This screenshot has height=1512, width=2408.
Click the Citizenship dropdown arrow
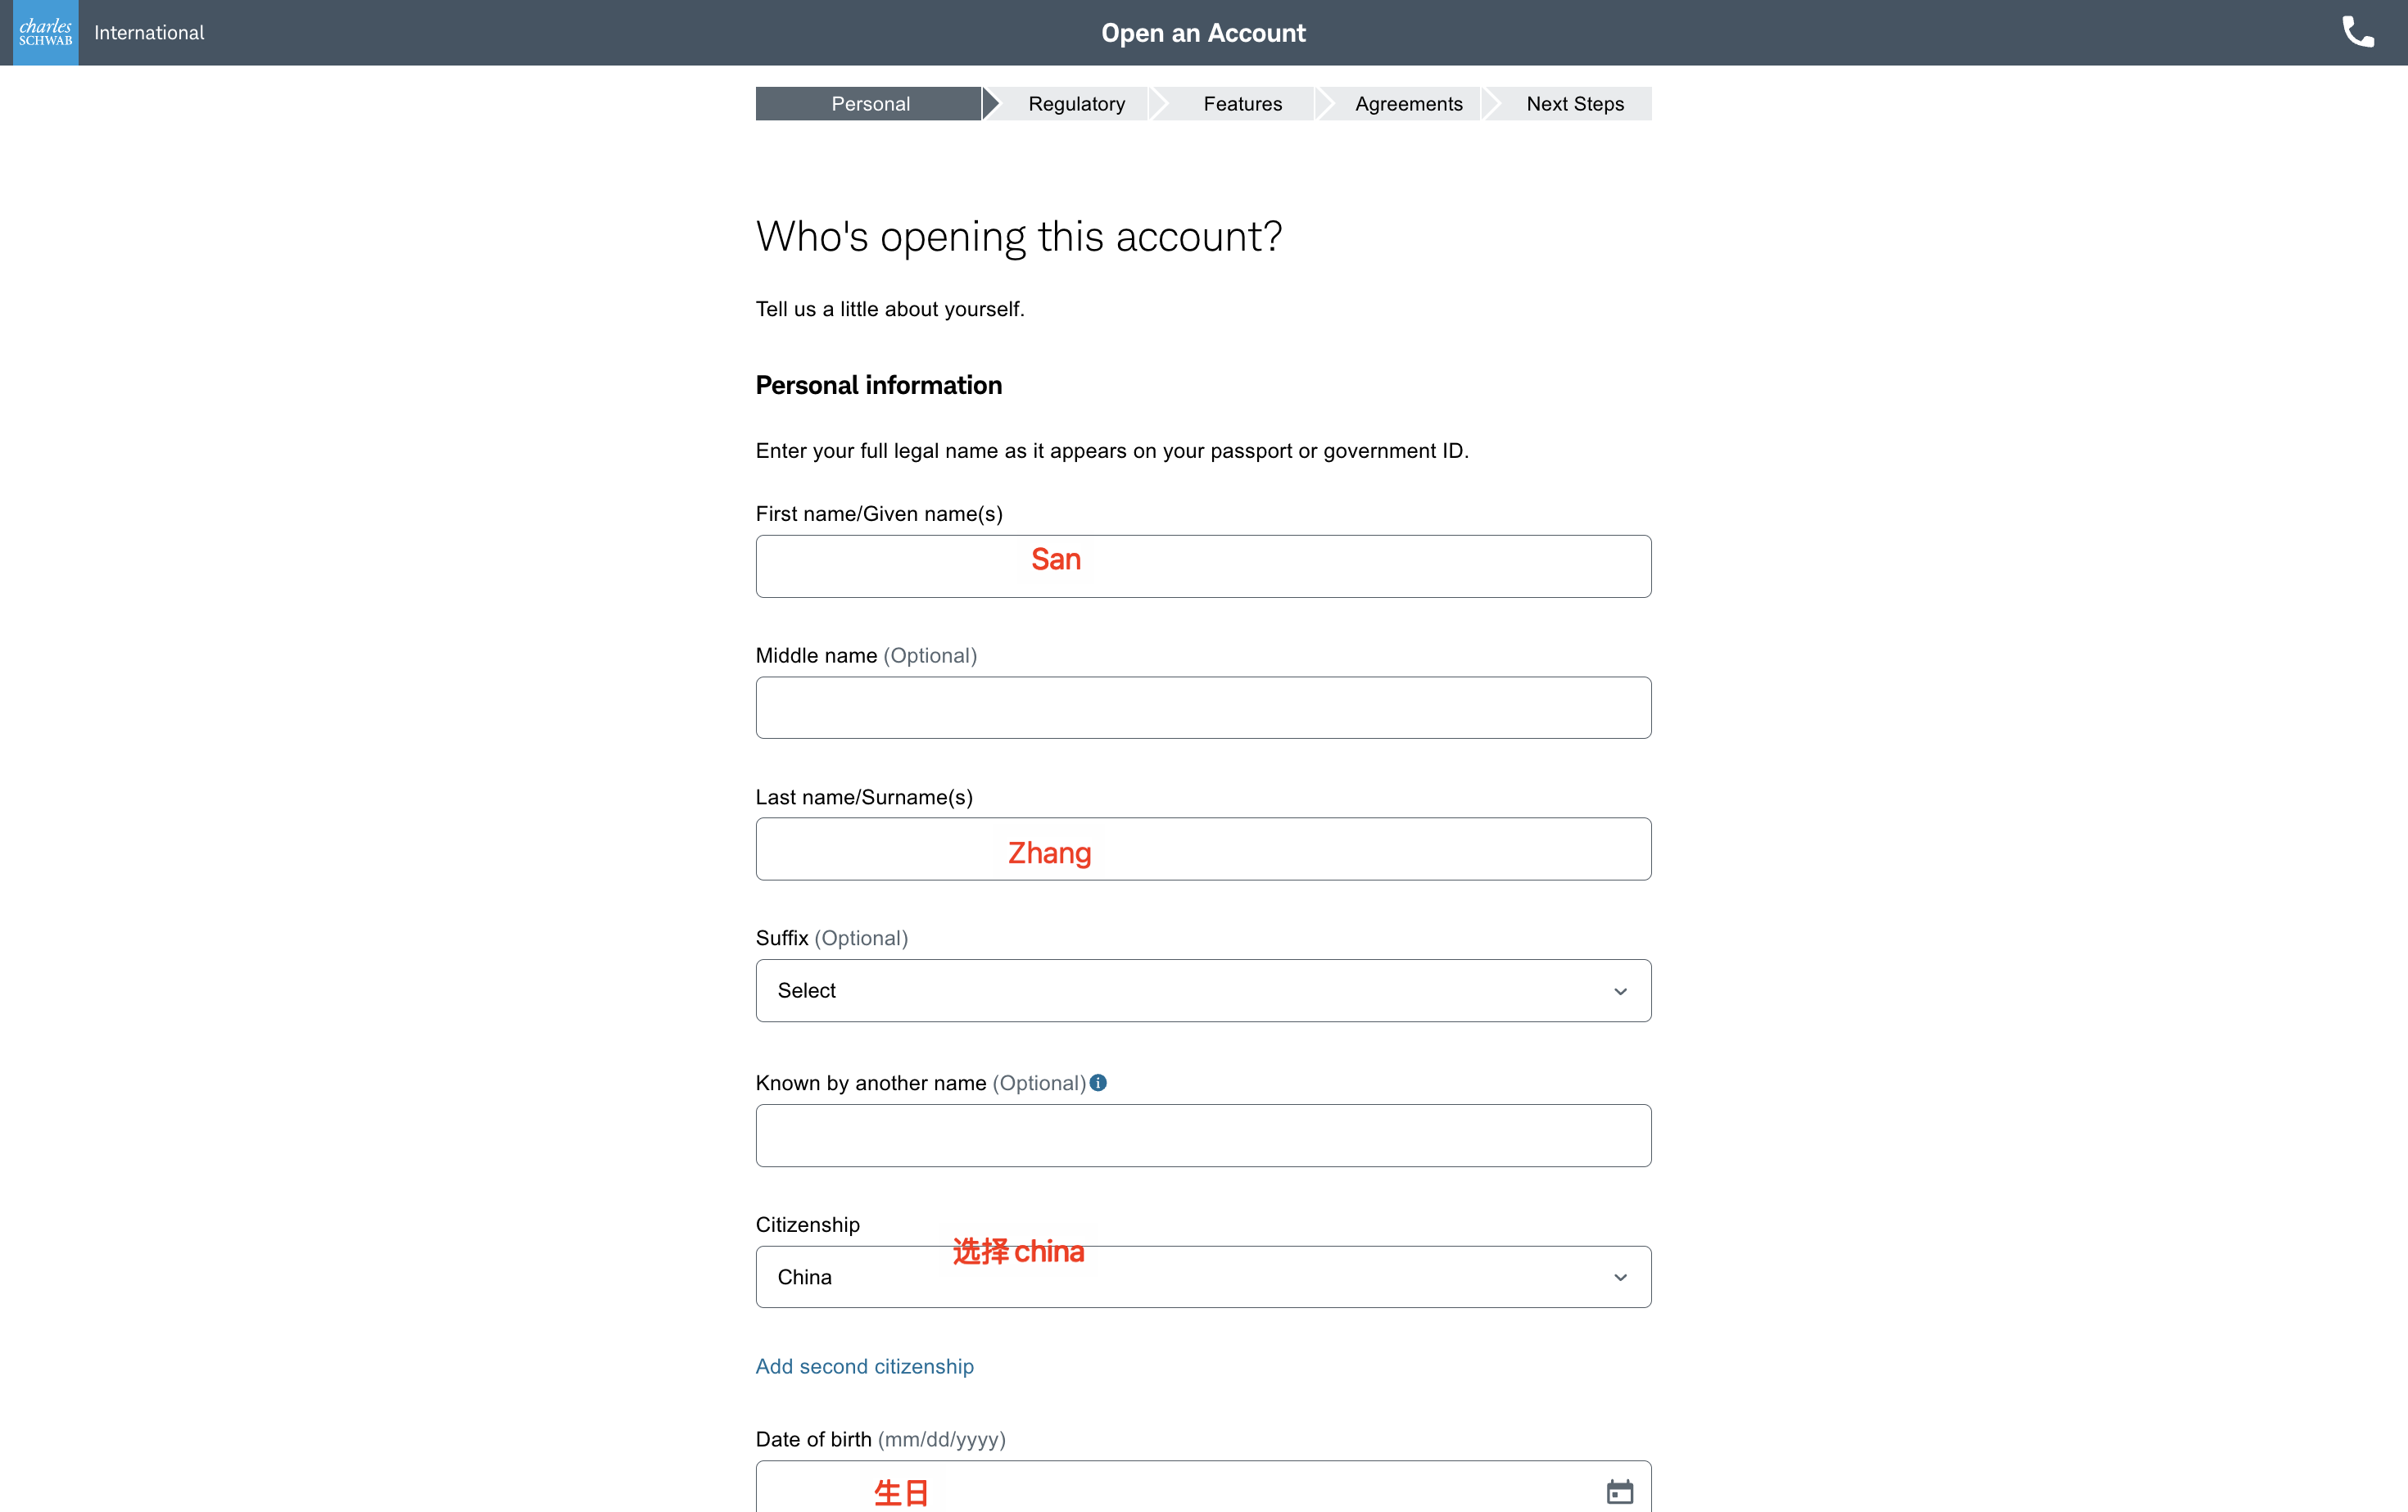(x=1620, y=1277)
